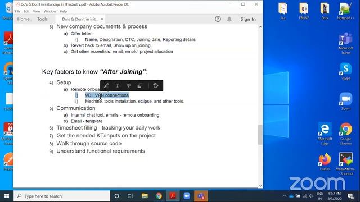Viewport: 360px width, 202px height.
Task: Click the volume icon in system tray
Action: click(311, 196)
